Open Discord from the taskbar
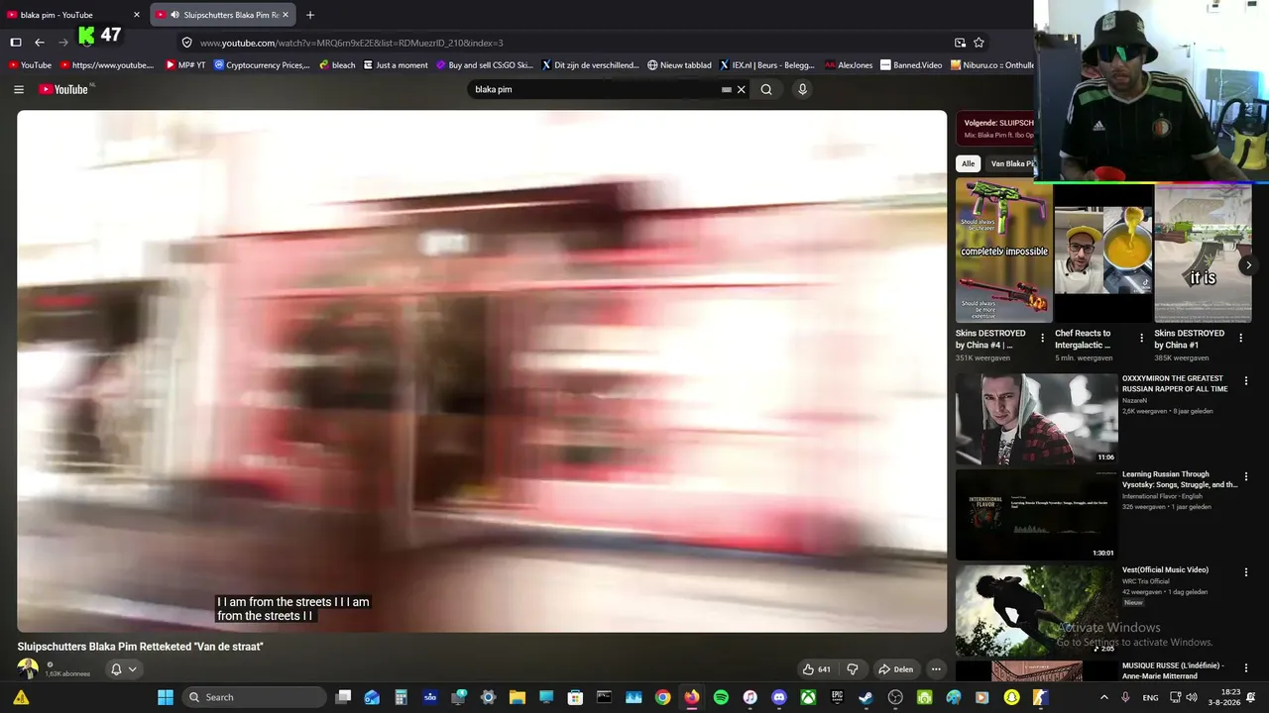Viewport: 1269px width, 713px height. point(779,697)
